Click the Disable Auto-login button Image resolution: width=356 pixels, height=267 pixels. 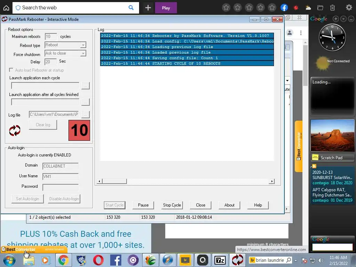64,199
